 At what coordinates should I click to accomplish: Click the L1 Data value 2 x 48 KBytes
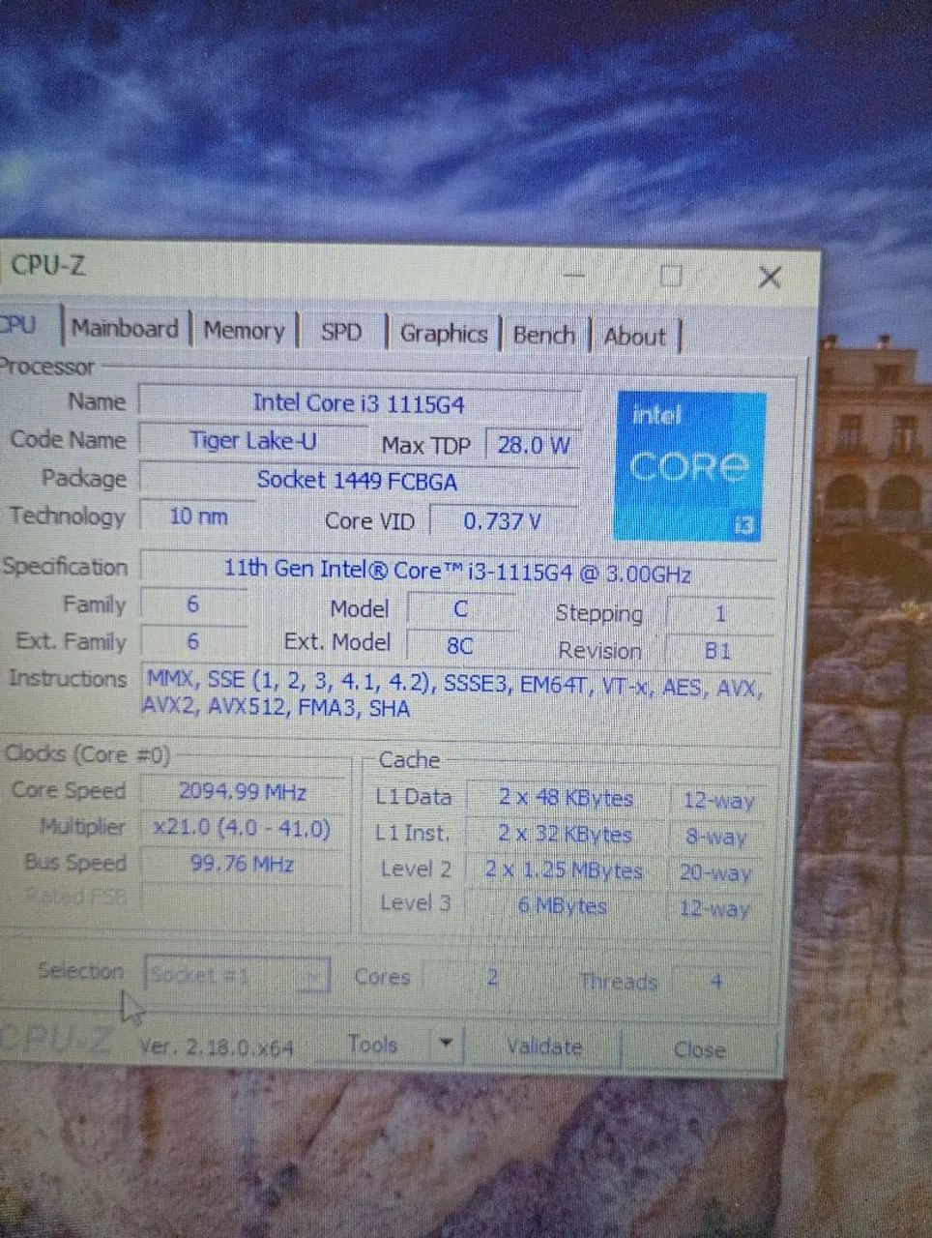567,799
